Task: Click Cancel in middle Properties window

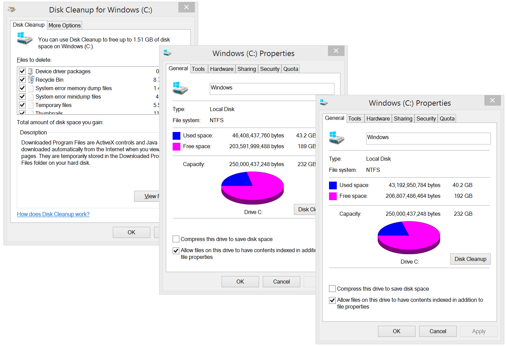Action: tap(281, 282)
